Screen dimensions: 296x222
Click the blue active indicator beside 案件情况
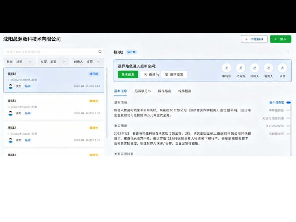[289, 102]
